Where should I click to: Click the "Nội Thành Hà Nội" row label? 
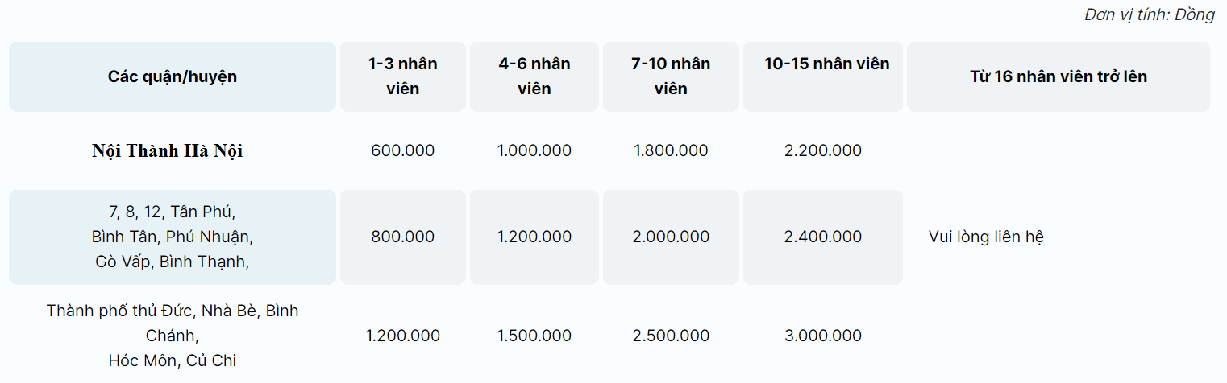pos(167,151)
